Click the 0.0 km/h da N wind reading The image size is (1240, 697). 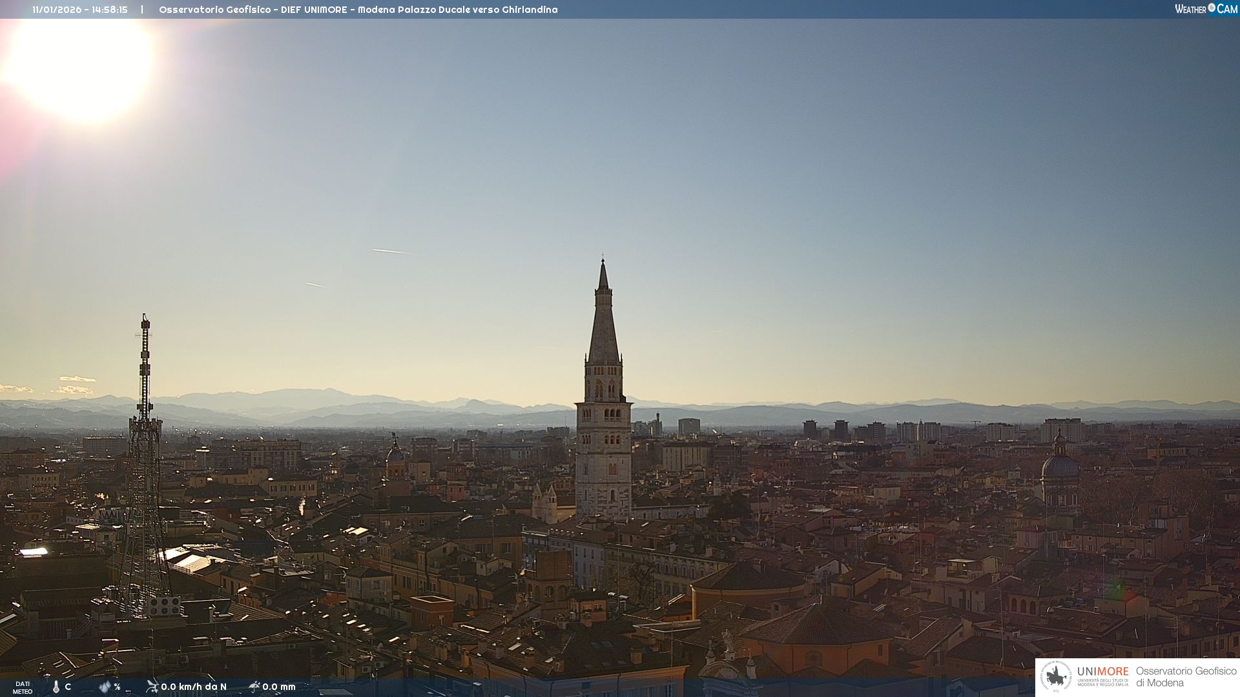click(x=194, y=687)
